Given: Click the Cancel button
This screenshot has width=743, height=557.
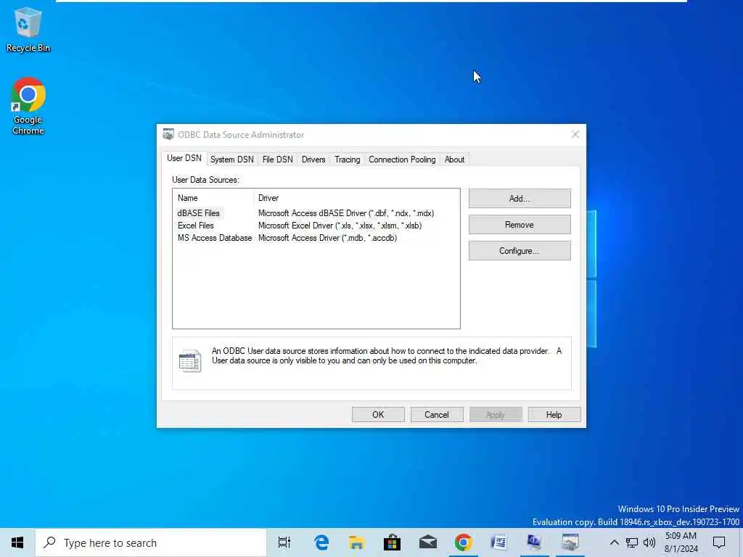Looking at the screenshot, I should pos(437,414).
